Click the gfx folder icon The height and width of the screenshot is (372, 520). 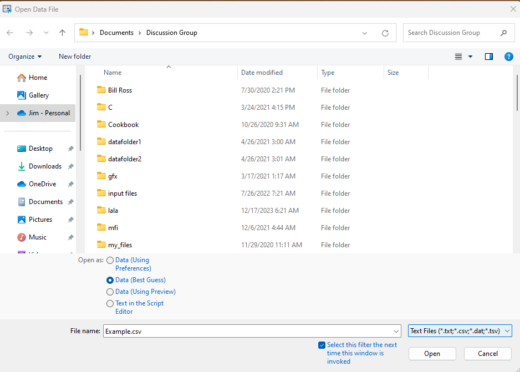click(101, 176)
